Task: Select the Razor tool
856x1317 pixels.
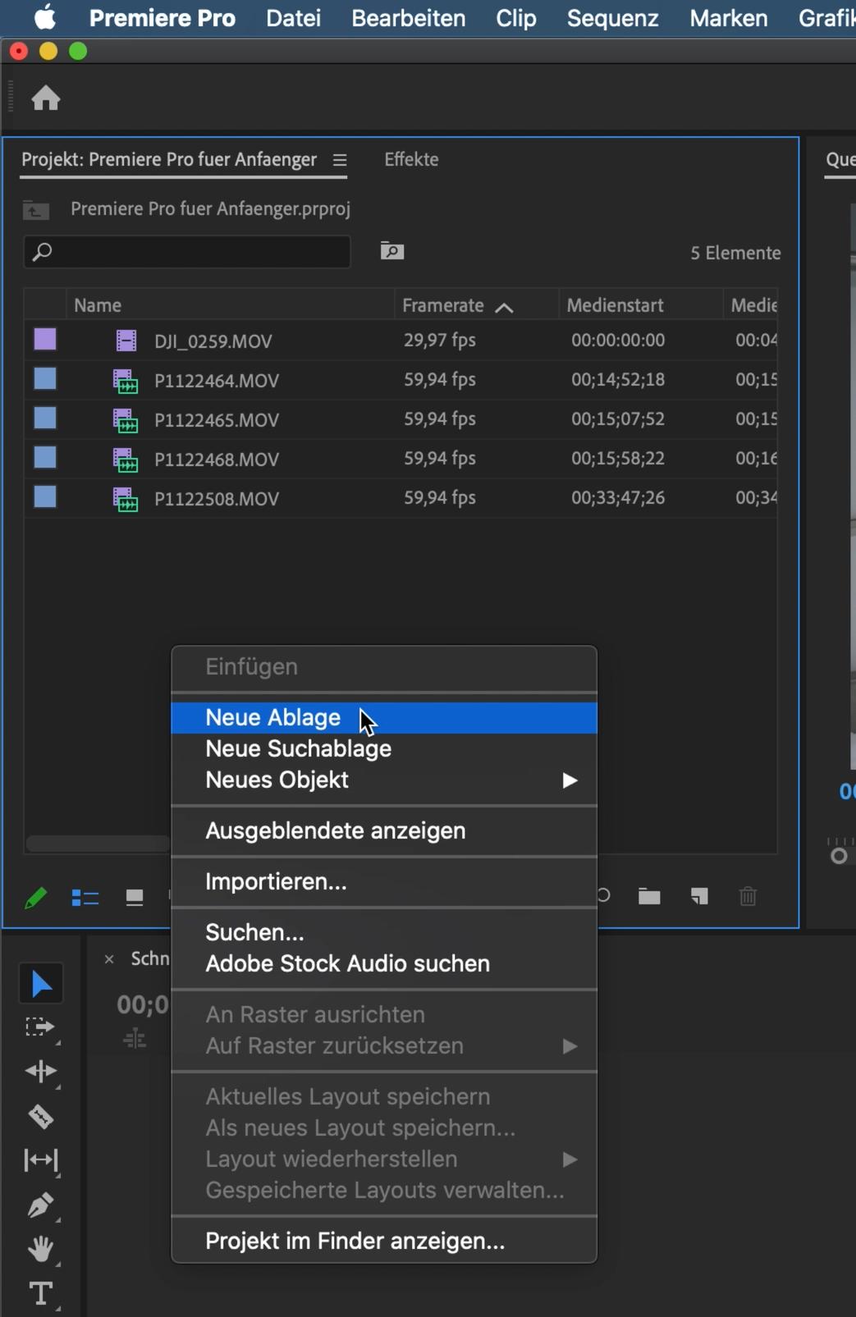Action: (40, 1116)
